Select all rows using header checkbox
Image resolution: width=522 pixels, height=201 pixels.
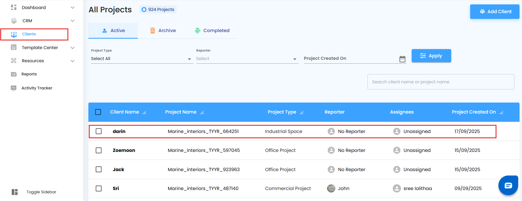coord(98,112)
